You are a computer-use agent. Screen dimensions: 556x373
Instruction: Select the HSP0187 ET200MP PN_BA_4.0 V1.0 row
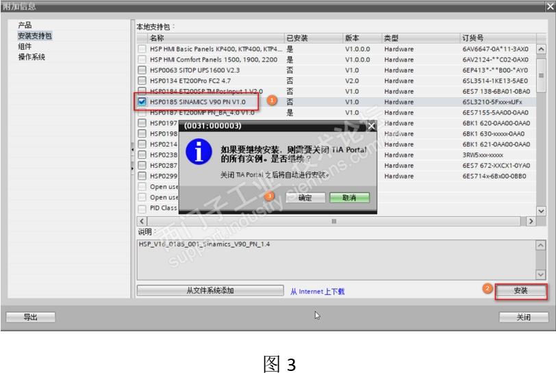pyautogui.click(x=336, y=113)
